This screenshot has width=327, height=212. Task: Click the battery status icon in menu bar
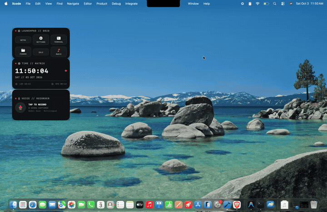(266, 4)
